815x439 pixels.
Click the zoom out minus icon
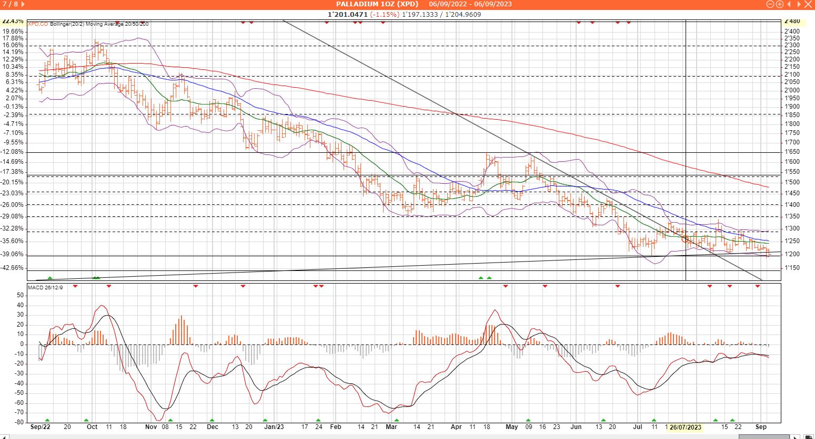pos(771,4)
